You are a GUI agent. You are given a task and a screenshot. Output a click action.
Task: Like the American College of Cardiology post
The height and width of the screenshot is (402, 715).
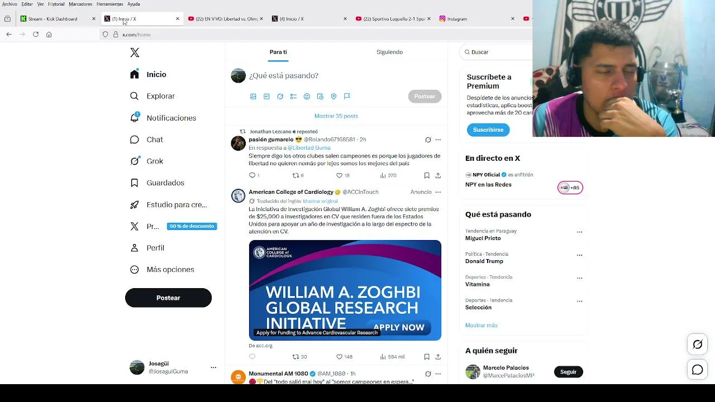pos(339,357)
